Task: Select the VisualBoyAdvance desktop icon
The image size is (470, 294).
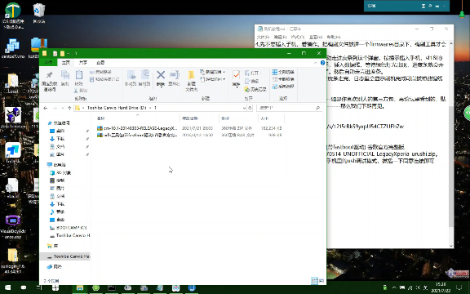Action: point(12,227)
